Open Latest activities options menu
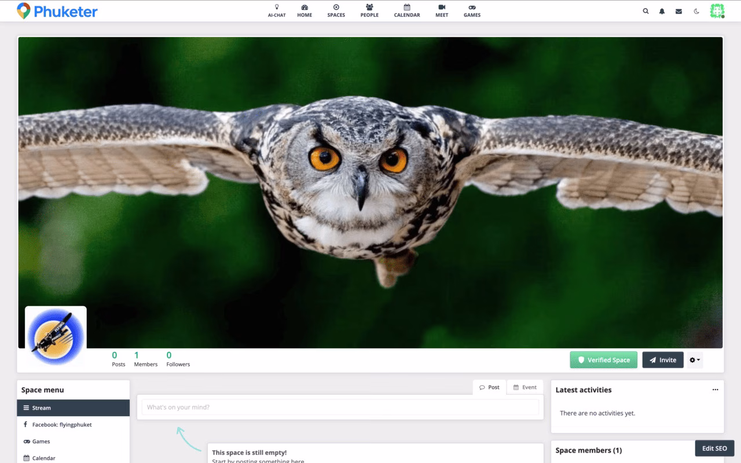The image size is (741, 463). point(715,390)
